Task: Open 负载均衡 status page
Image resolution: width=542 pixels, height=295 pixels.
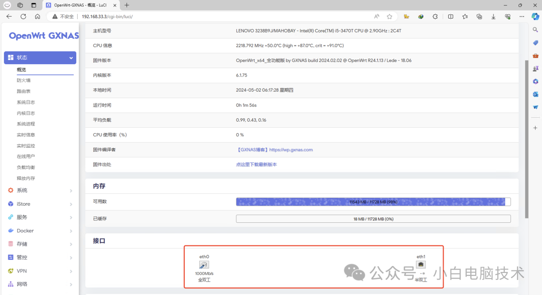Action: (26, 167)
